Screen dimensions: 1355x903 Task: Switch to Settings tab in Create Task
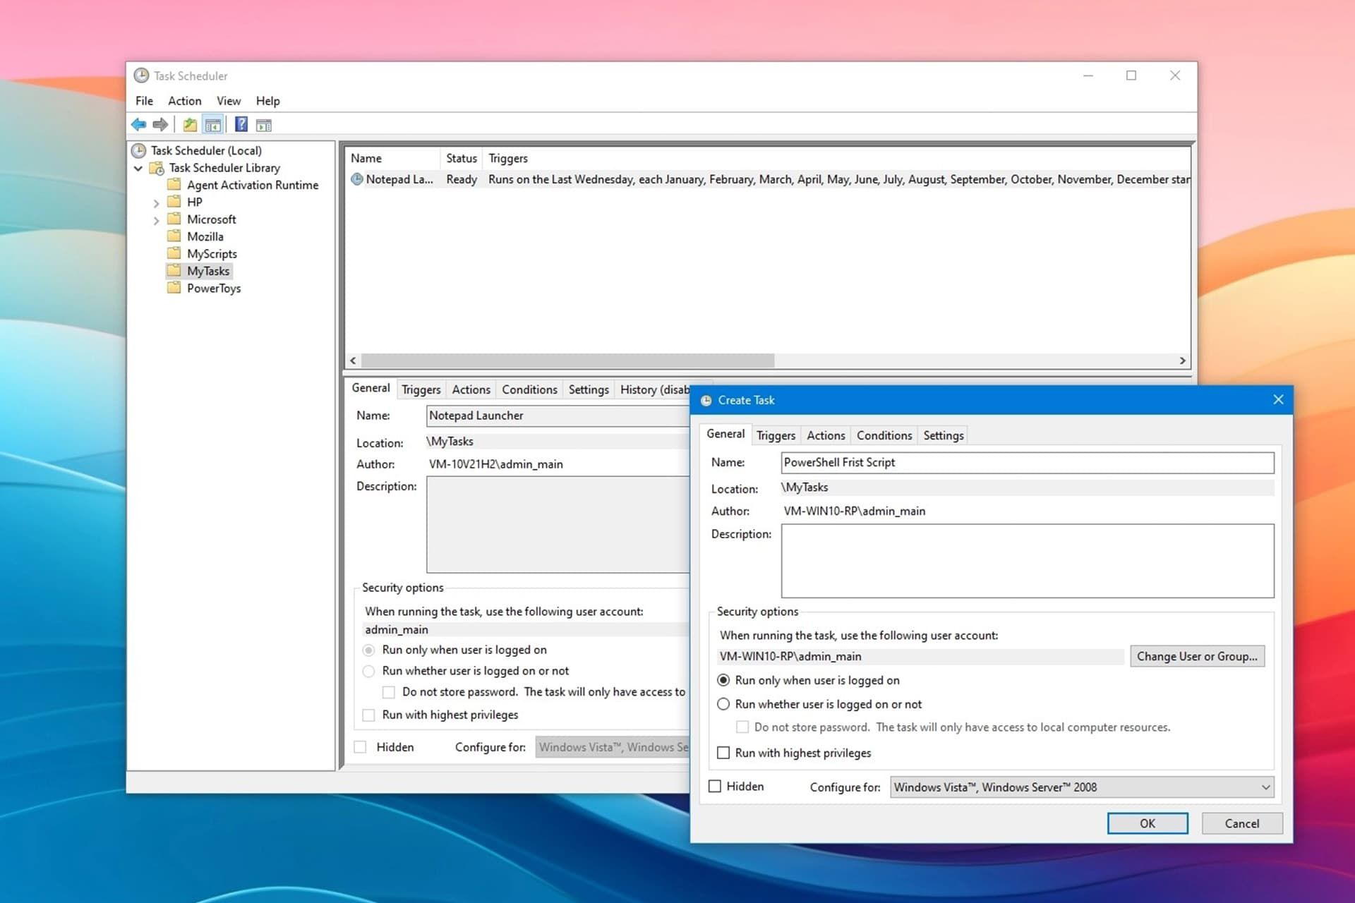(943, 435)
